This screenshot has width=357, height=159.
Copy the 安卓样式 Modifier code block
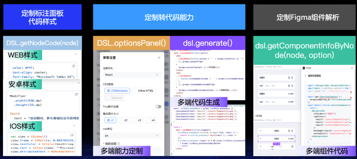point(76,94)
